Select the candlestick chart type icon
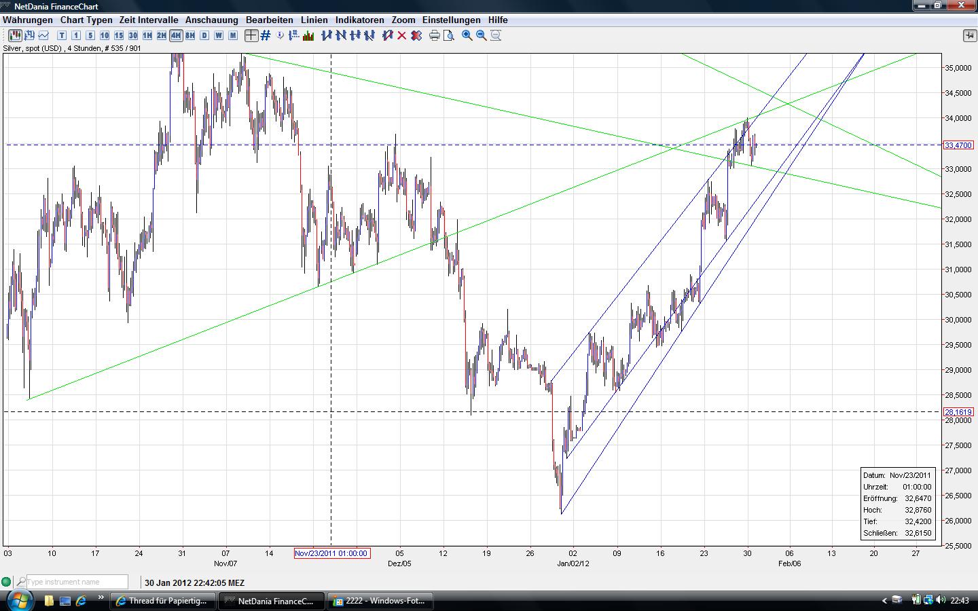This screenshot has width=978, height=611. click(15, 35)
